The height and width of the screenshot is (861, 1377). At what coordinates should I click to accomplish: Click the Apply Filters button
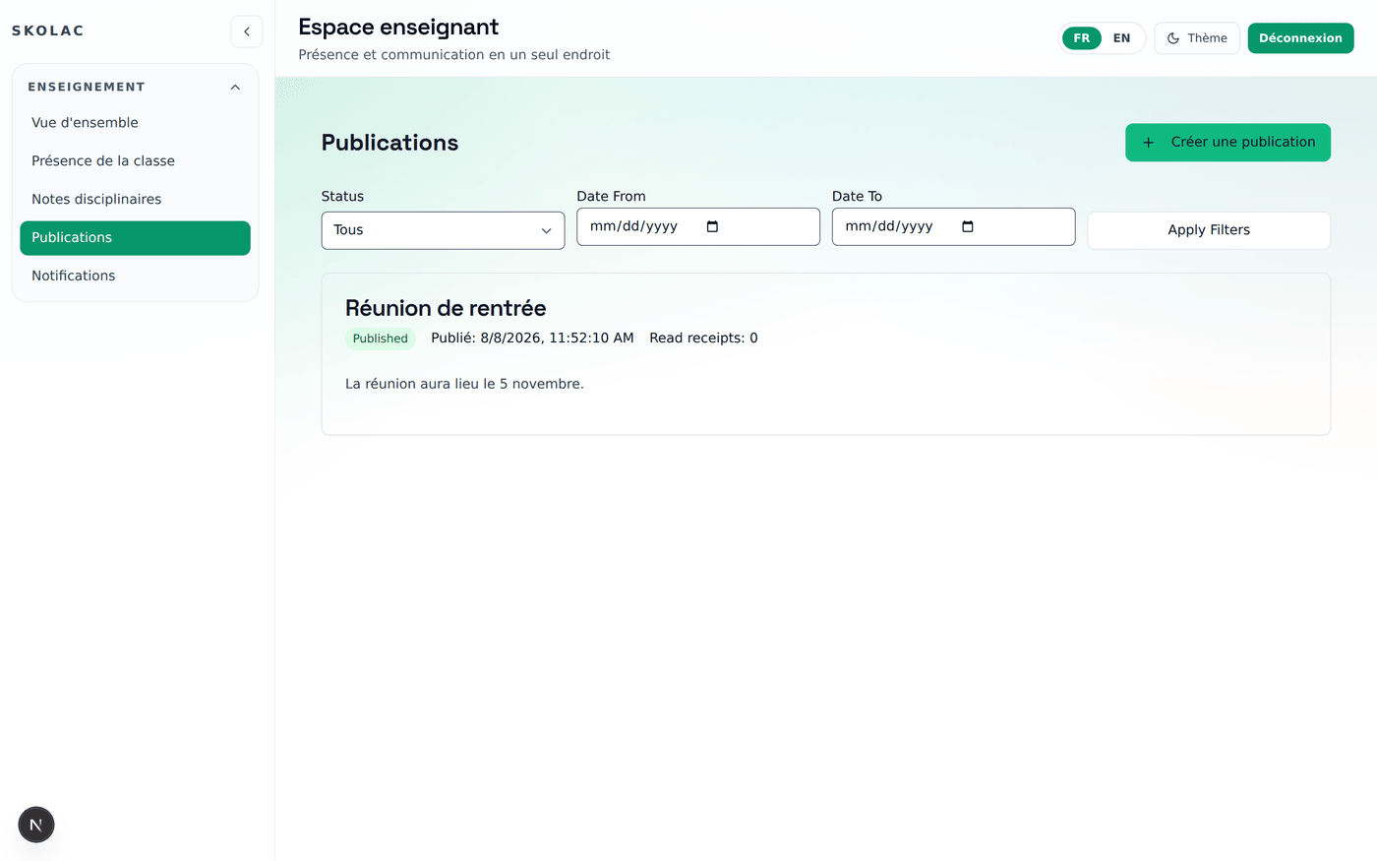(1209, 230)
